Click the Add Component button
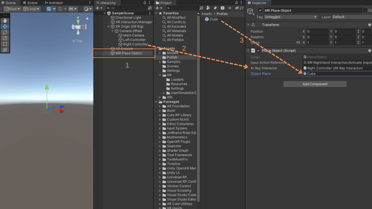Screen dimensions: 372x209 [315, 84]
